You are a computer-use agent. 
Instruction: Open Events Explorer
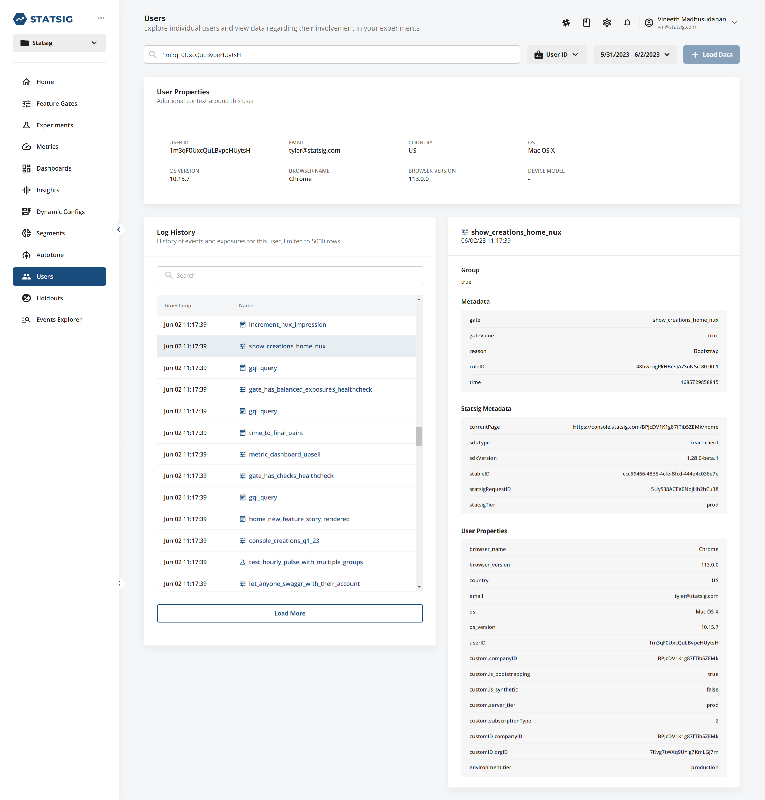(x=59, y=319)
